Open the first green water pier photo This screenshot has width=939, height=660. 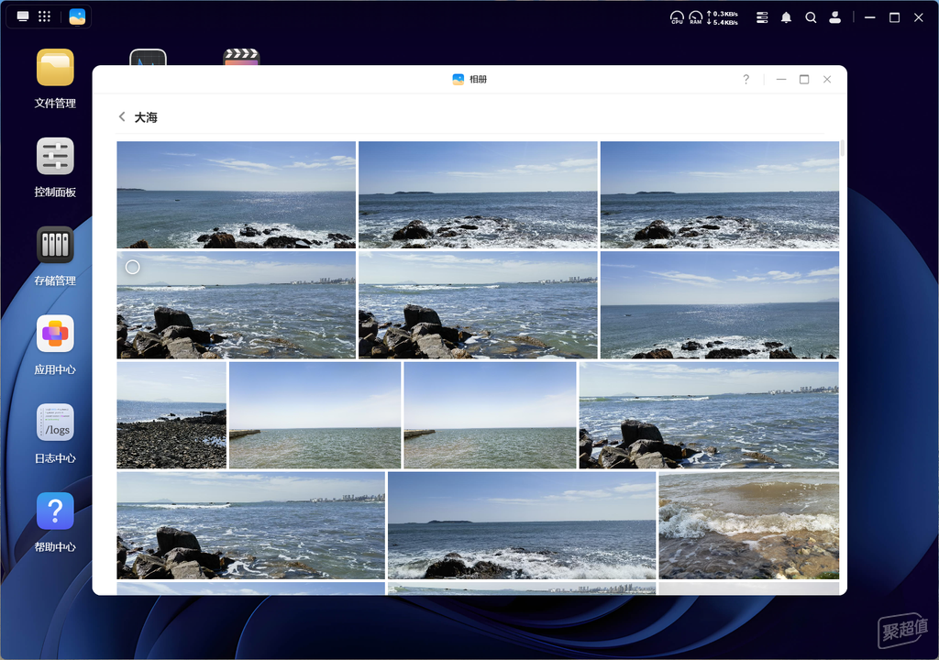(315, 415)
